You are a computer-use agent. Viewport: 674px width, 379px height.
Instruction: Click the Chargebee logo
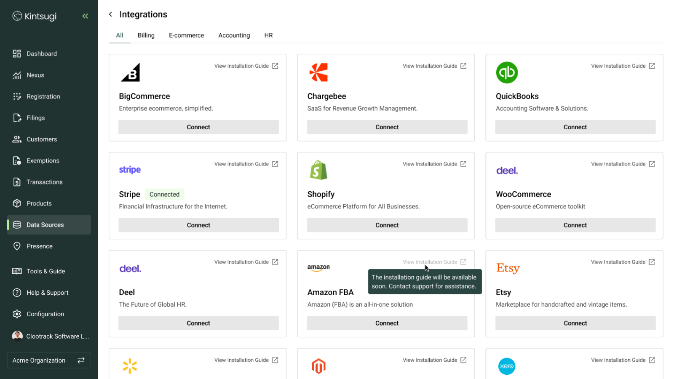coord(319,72)
